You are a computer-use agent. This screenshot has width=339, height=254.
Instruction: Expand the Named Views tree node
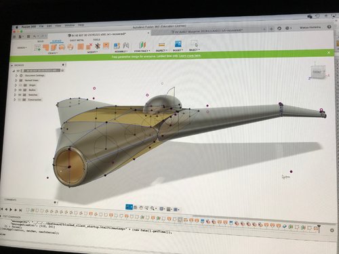16,80
